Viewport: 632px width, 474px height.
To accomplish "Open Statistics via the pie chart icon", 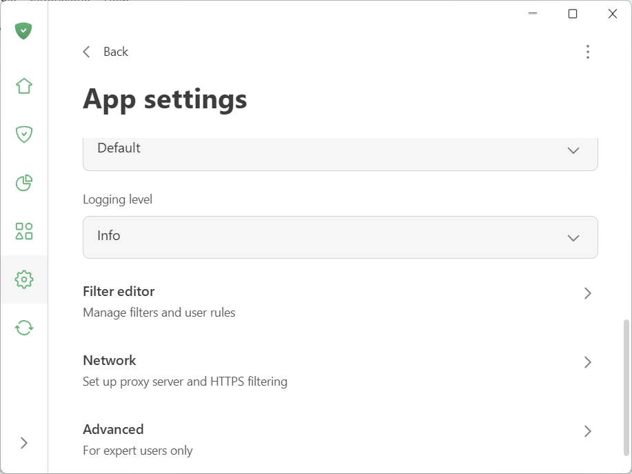I will coord(23,183).
